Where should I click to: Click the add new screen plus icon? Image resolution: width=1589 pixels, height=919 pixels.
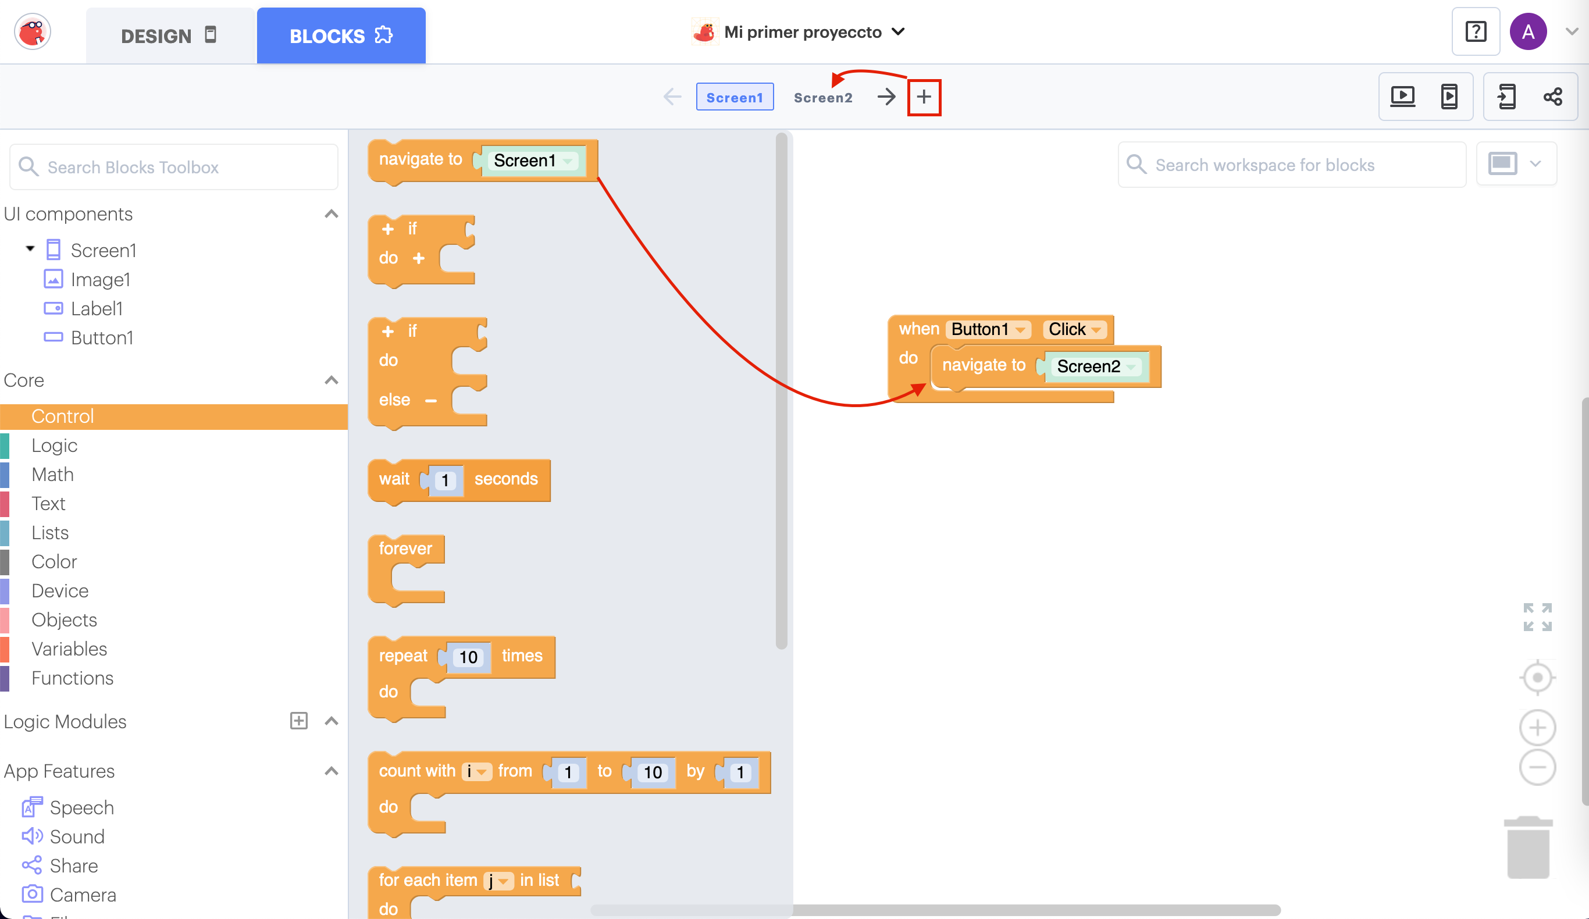tap(924, 97)
